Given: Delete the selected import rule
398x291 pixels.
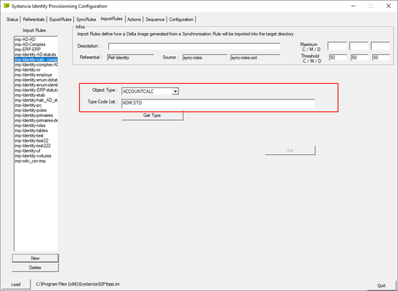Looking at the screenshot, I should pos(35,268).
